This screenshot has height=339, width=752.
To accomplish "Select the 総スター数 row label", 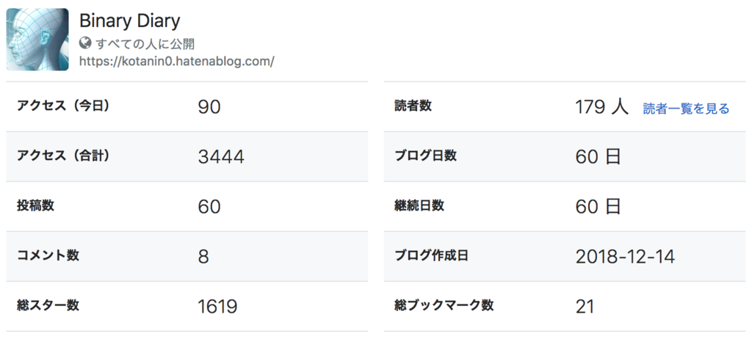I will pos(48,305).
